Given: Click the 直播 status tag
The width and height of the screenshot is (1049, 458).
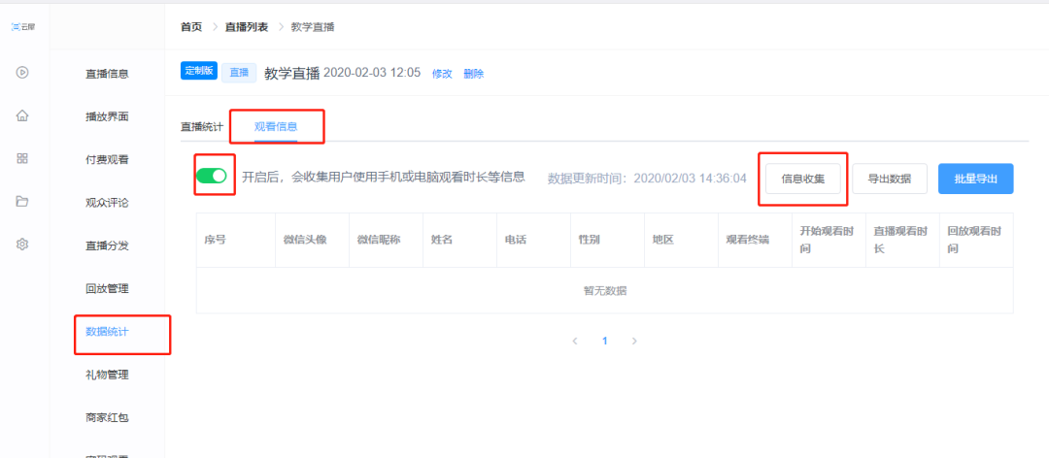Looking at the screenshot, I should pos(240,73).
